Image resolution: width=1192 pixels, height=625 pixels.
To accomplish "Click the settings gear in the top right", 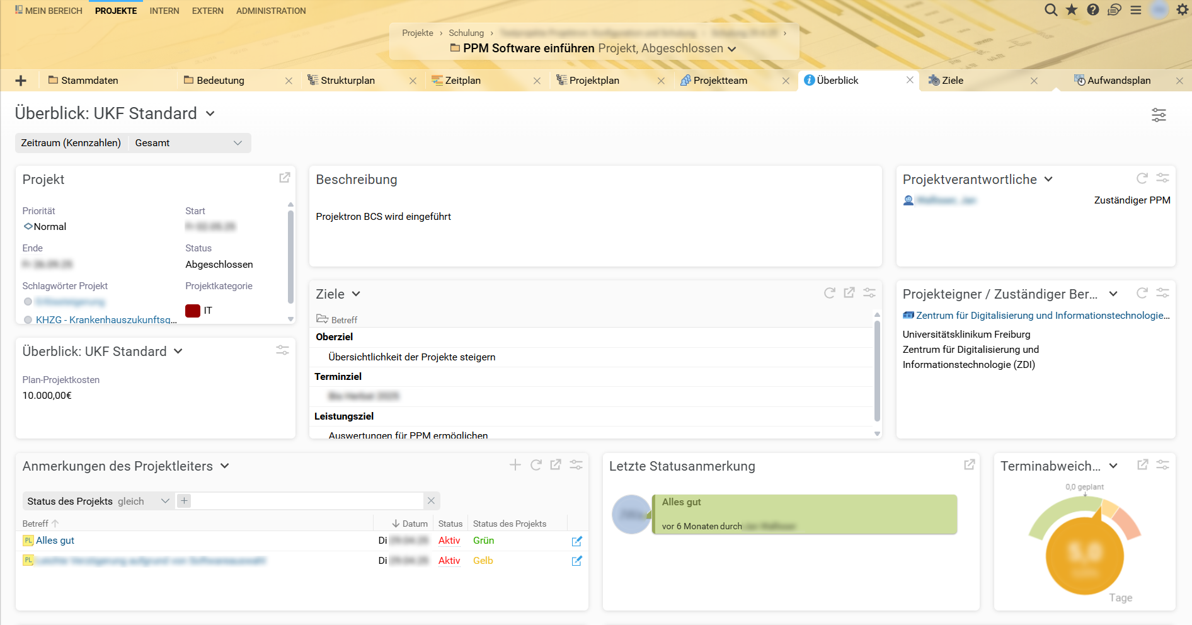I will pyautogui.click(x=1183, y=10).
